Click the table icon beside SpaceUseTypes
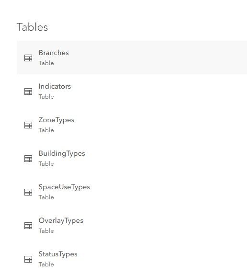 tap(28, 192)
